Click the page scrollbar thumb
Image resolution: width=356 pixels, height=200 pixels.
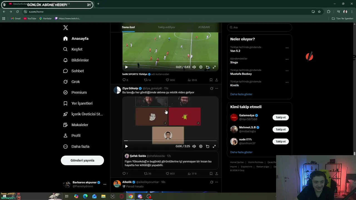tap(355, 153)
